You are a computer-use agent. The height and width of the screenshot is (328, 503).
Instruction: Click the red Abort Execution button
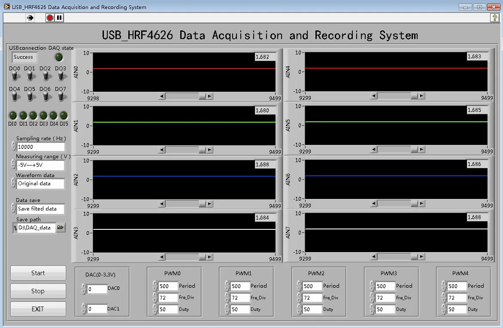click(50, 18)
